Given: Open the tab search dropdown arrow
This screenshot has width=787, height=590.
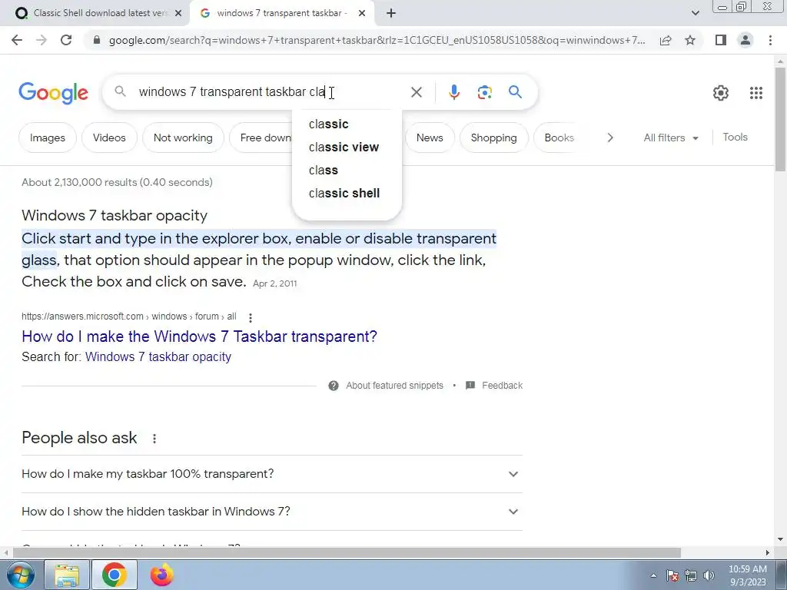Looking at the screenshot, I should coord(695,13).
